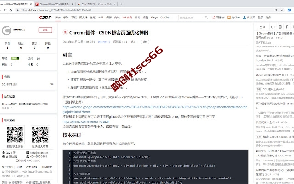The height and width of the screenshot is (184, 294).
Task: Click Interest_1 profile avatar
Action: (x=6, y=30)
